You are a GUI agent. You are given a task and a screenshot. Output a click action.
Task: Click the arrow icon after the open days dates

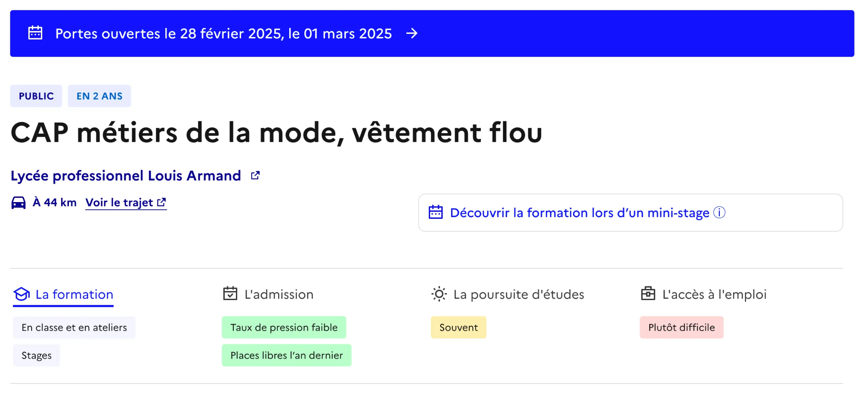pos(412,34)
